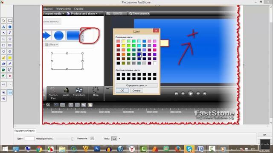The height and width of the screenshot is (153, 273).
Task: Toggle the Тень shadow button
Action: (x=114, y=139)
